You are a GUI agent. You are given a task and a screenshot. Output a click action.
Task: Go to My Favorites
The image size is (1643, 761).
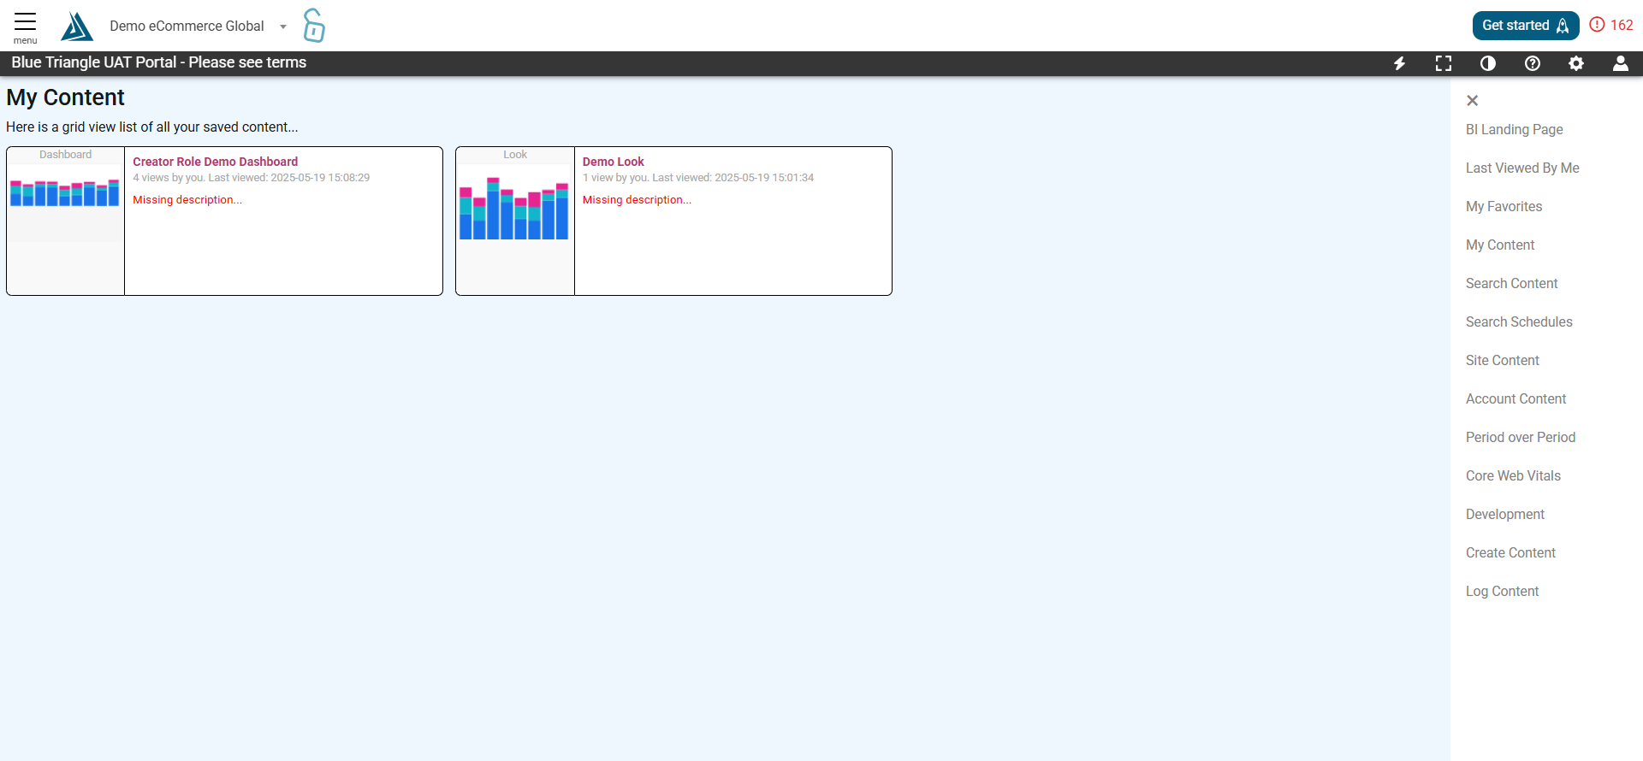tap(1504, 206)
